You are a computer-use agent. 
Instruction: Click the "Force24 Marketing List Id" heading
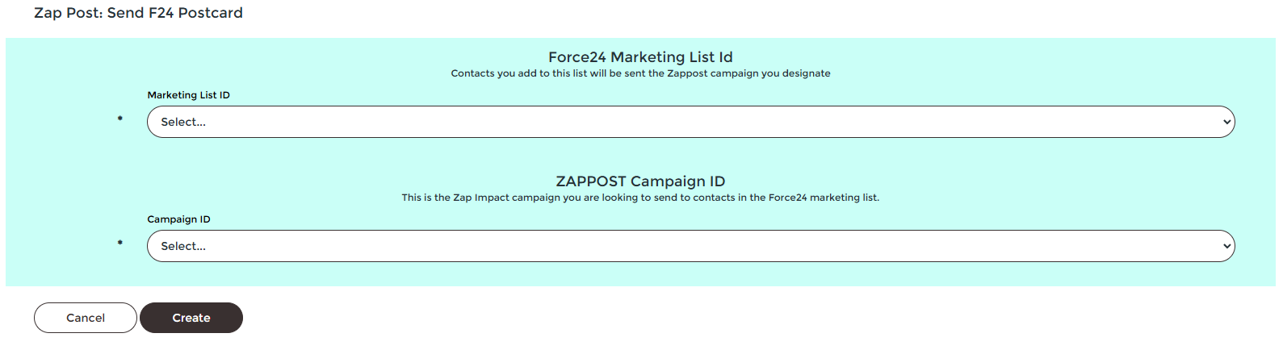click(x=640, y=57)
